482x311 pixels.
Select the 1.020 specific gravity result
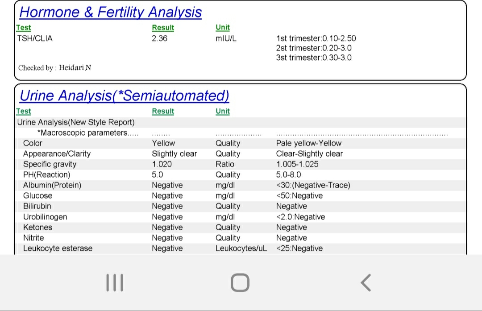click(x=162, y=164)
